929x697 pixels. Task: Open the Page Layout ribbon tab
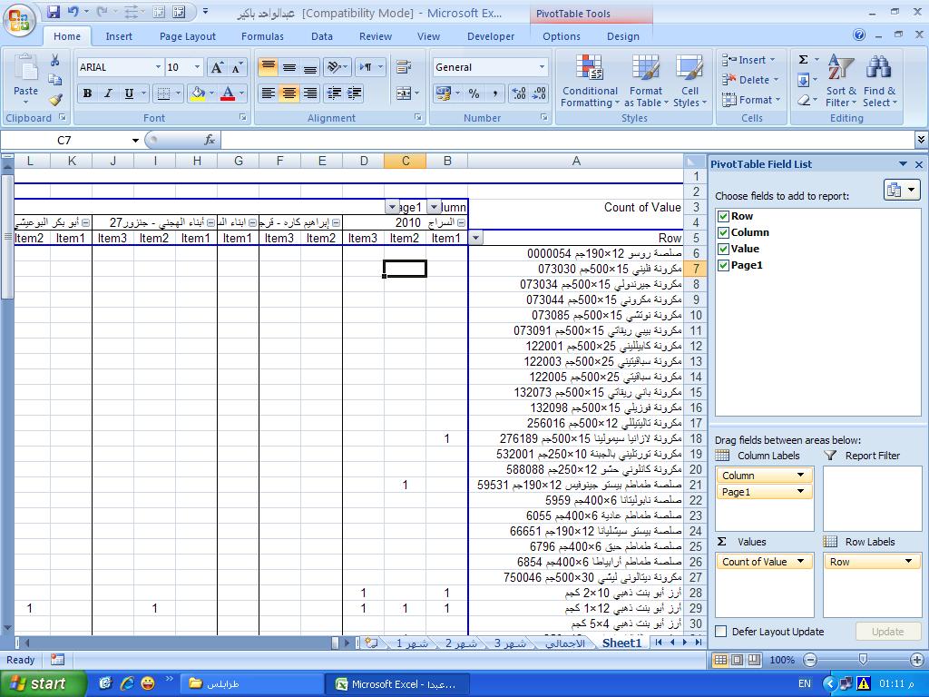click(187, 36)
